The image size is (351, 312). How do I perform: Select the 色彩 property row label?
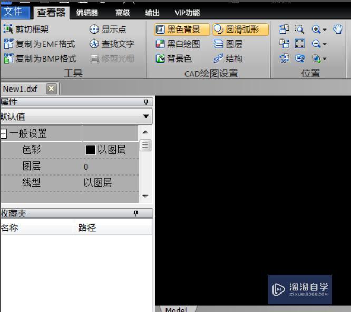click(x=31, y=150)
